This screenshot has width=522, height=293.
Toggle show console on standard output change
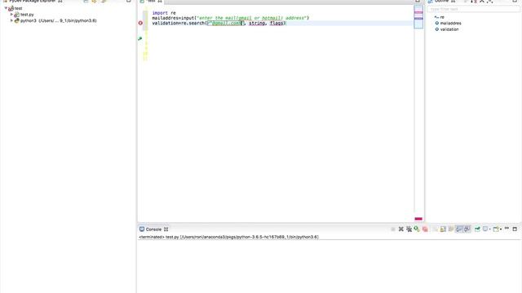(459, 230)
